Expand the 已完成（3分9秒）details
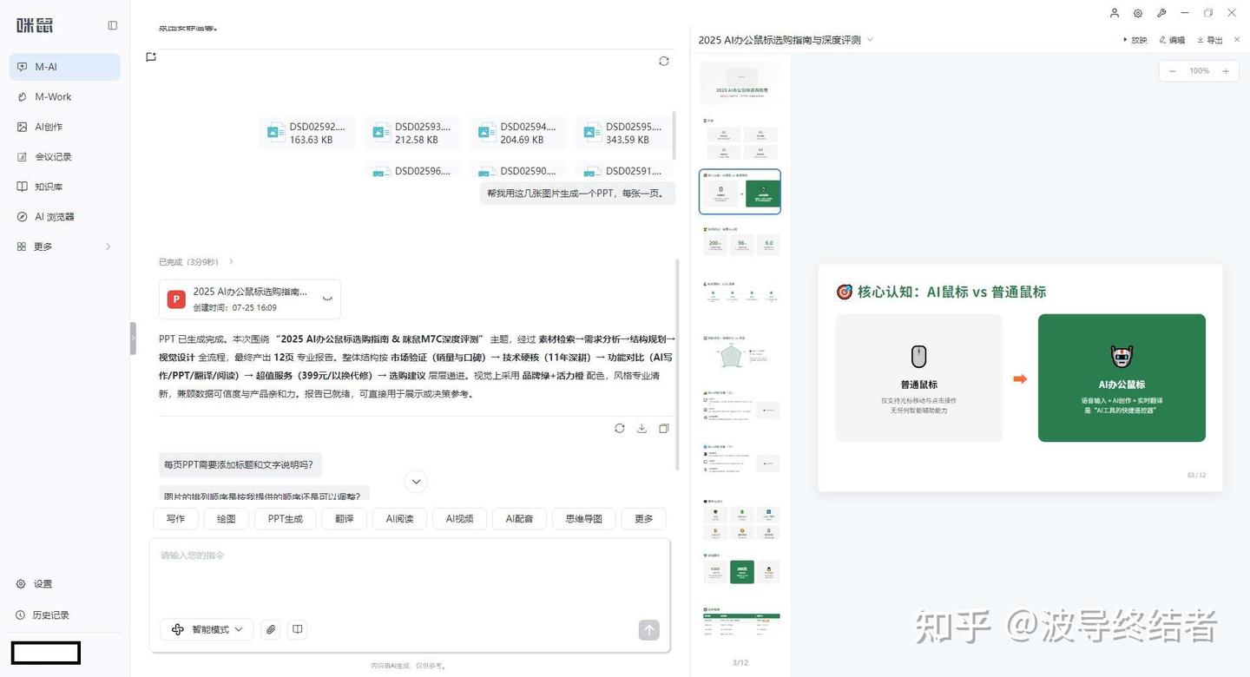Viewport: 1250px width, 677px height. 196,262
